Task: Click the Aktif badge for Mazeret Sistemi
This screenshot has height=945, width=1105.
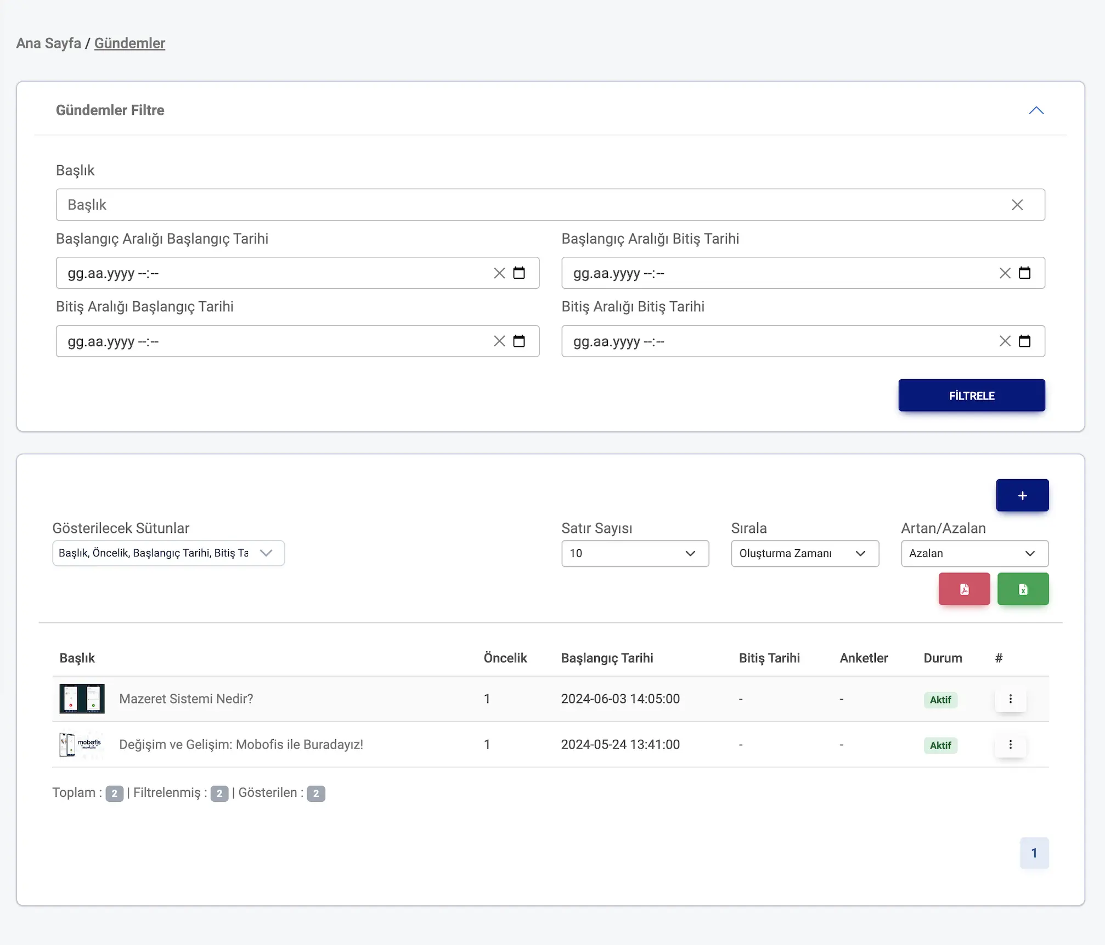Action: coord(940,700)
